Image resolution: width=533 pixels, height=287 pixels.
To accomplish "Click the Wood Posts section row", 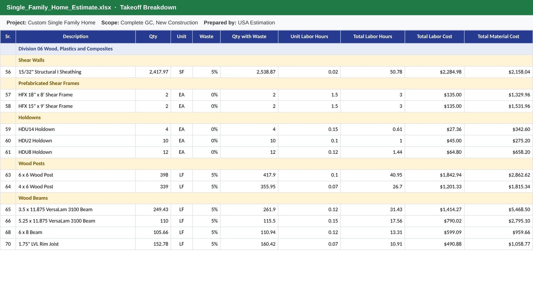I will pyautogui.click(x=266, y=163).
